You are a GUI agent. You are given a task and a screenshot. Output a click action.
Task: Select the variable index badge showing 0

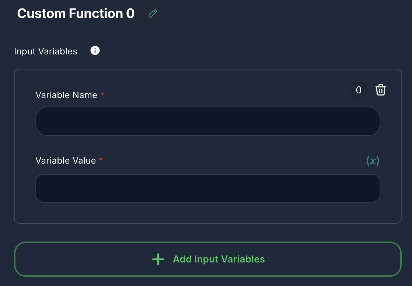[358, 90]
